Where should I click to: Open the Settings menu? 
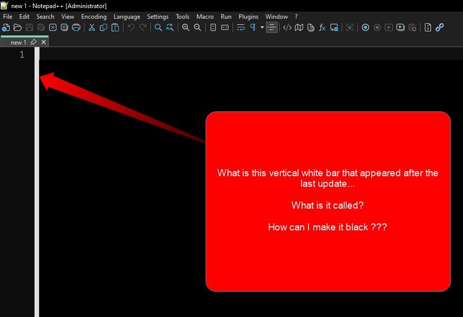[157, 17]
